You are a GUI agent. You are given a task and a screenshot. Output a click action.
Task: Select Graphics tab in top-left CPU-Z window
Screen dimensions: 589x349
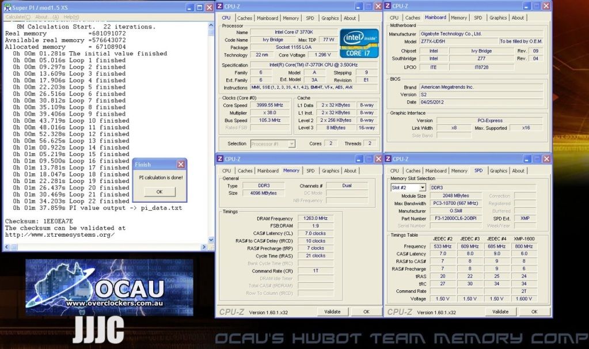pyautogui.click(x=330, y=18)
